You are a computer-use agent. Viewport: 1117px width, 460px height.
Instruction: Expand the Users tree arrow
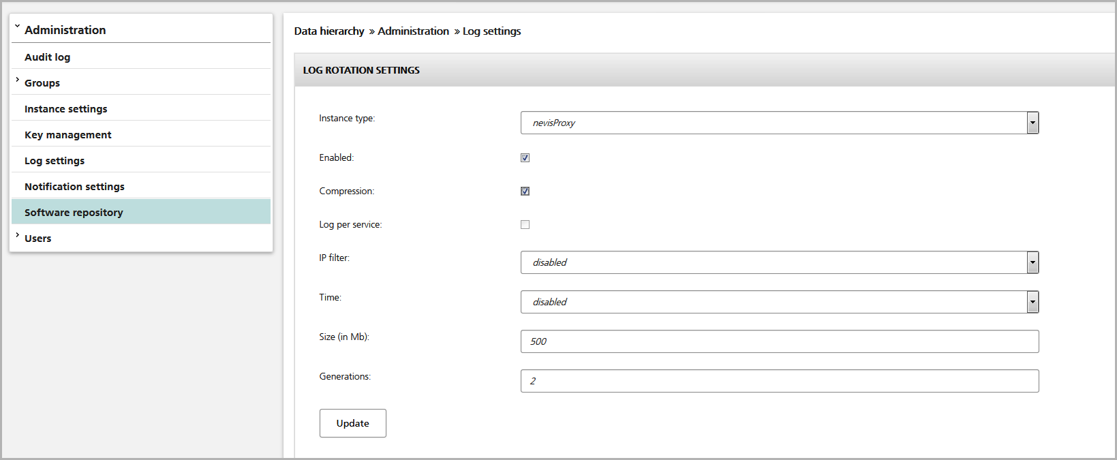coord(17,235)
